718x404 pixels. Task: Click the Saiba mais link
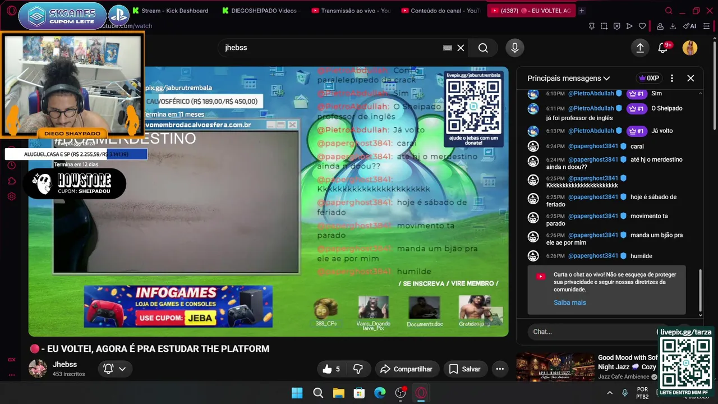pyautogui.click(x=569, y=302)
